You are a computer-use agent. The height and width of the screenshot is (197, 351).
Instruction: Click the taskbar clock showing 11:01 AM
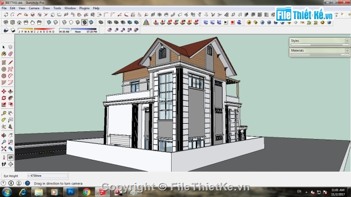click(x=338, y=192)
